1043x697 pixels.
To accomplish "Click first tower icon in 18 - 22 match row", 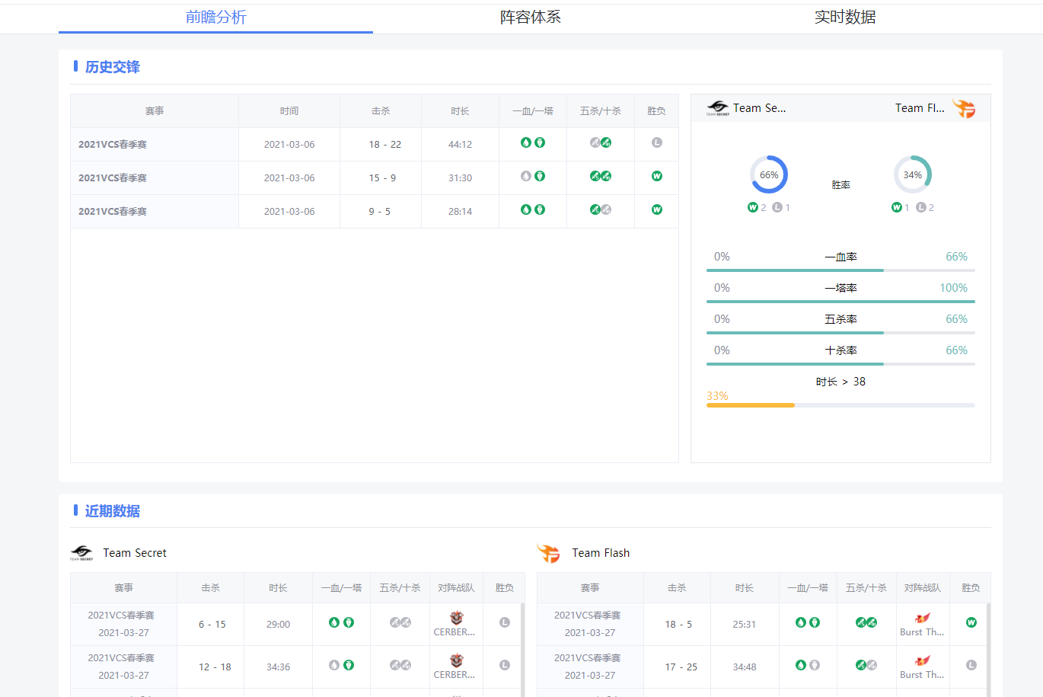I will [540, 142].
